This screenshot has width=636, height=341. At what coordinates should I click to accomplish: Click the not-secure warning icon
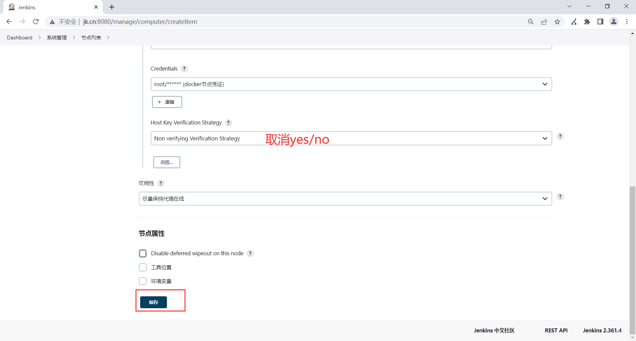point(52,22)
